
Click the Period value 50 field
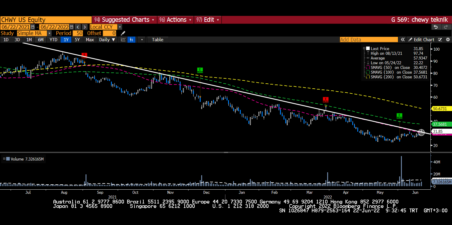click(x=78, y=33)
